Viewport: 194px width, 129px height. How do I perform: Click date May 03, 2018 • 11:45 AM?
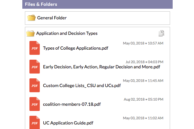point(143,81)
